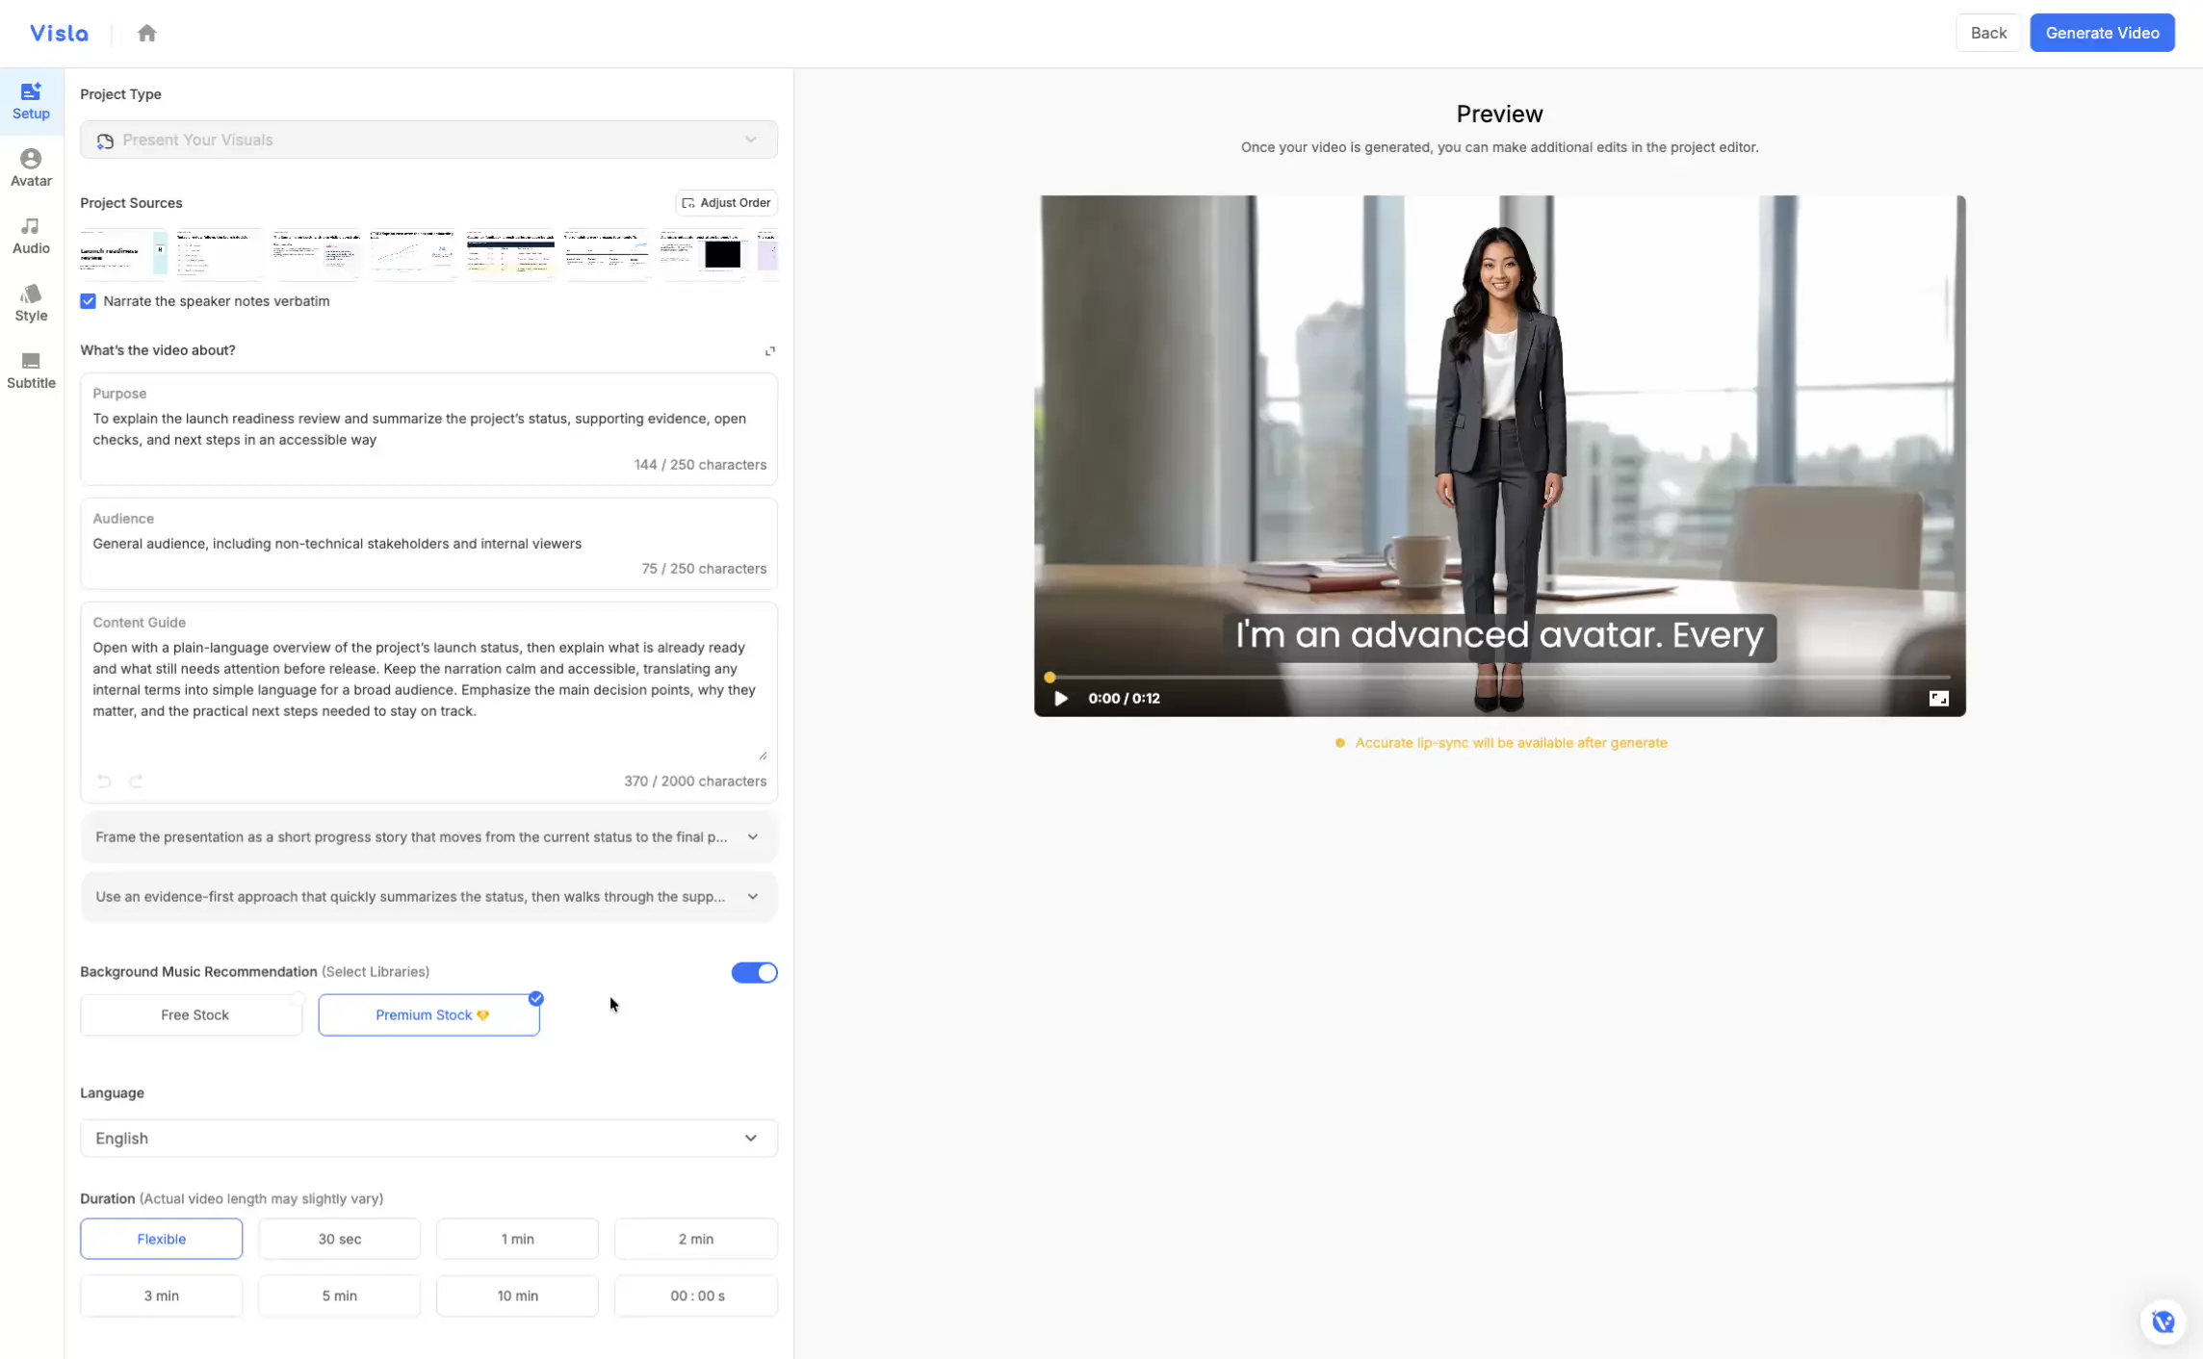
Task: Open the Setup sidebar tab
Action: pos(31,101)
